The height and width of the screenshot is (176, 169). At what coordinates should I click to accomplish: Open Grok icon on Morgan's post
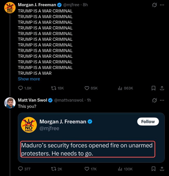154,5
